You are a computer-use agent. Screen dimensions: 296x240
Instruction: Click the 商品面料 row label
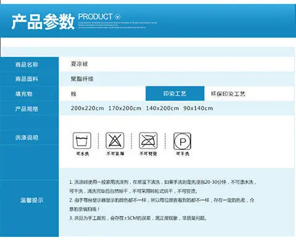coord(27,79)
